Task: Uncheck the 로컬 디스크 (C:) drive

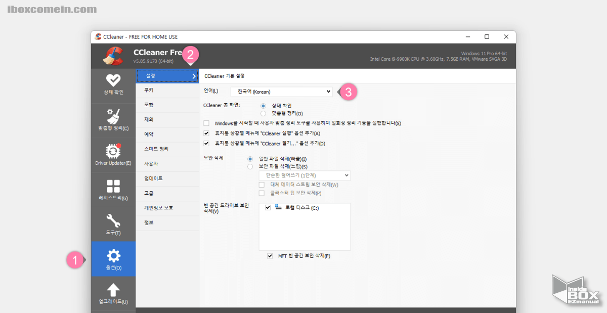Action: [x=267, y=207]
